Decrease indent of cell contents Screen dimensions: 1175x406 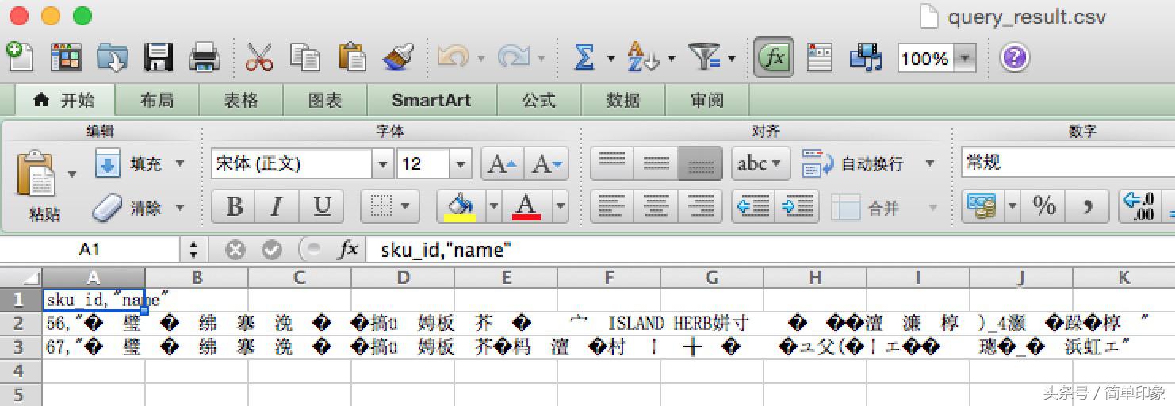(x=753, y=207)
